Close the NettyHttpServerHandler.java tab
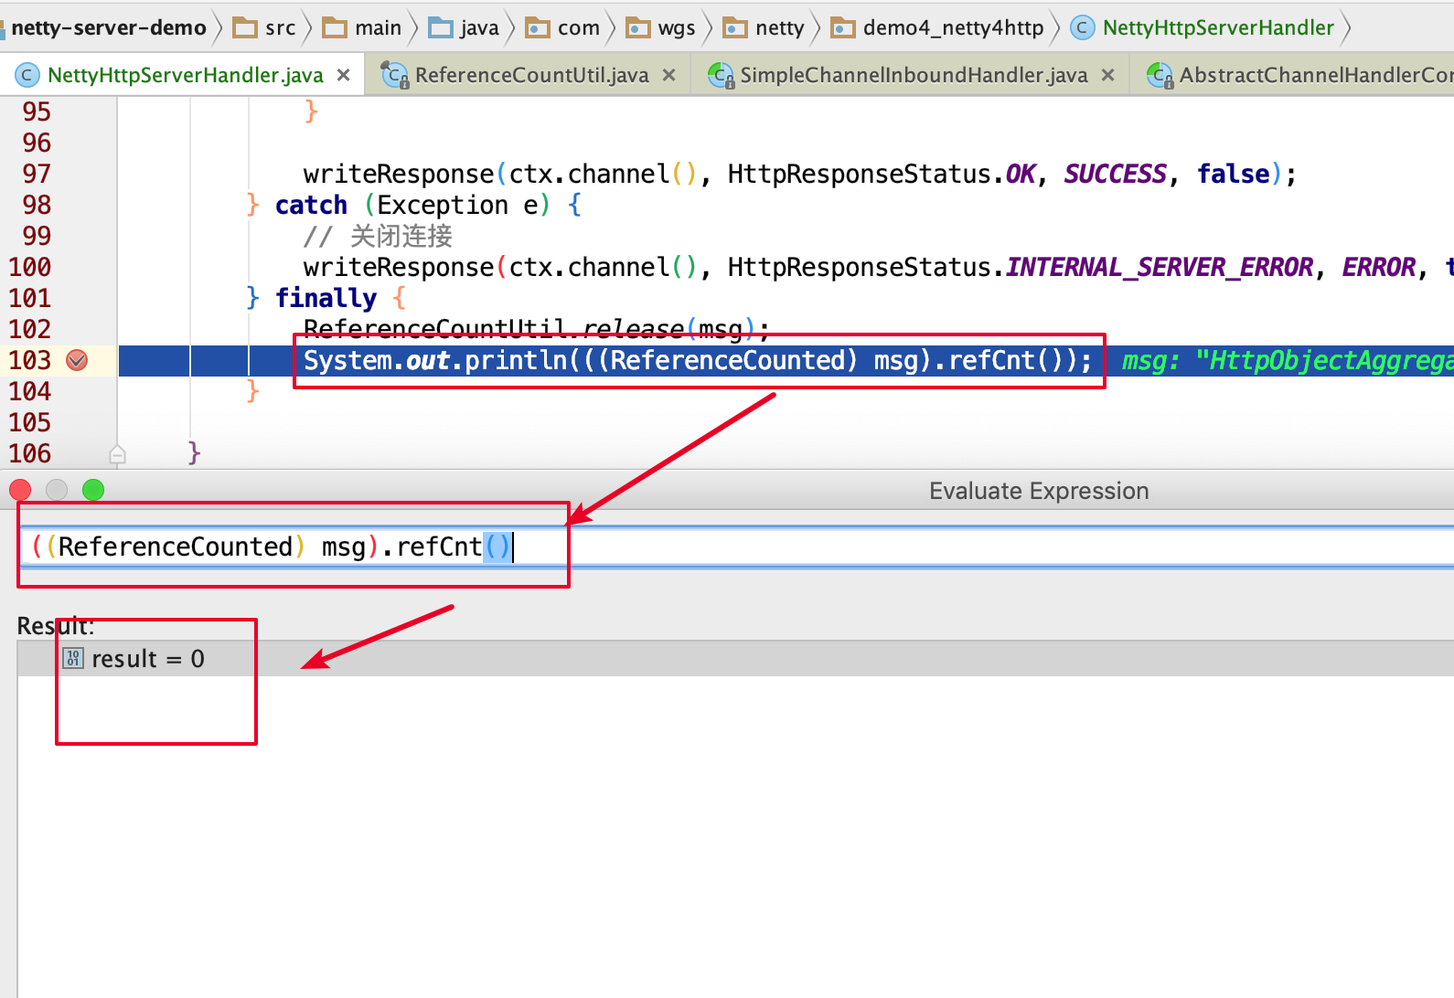The image size is (1454, 998). tap(343, 75)
